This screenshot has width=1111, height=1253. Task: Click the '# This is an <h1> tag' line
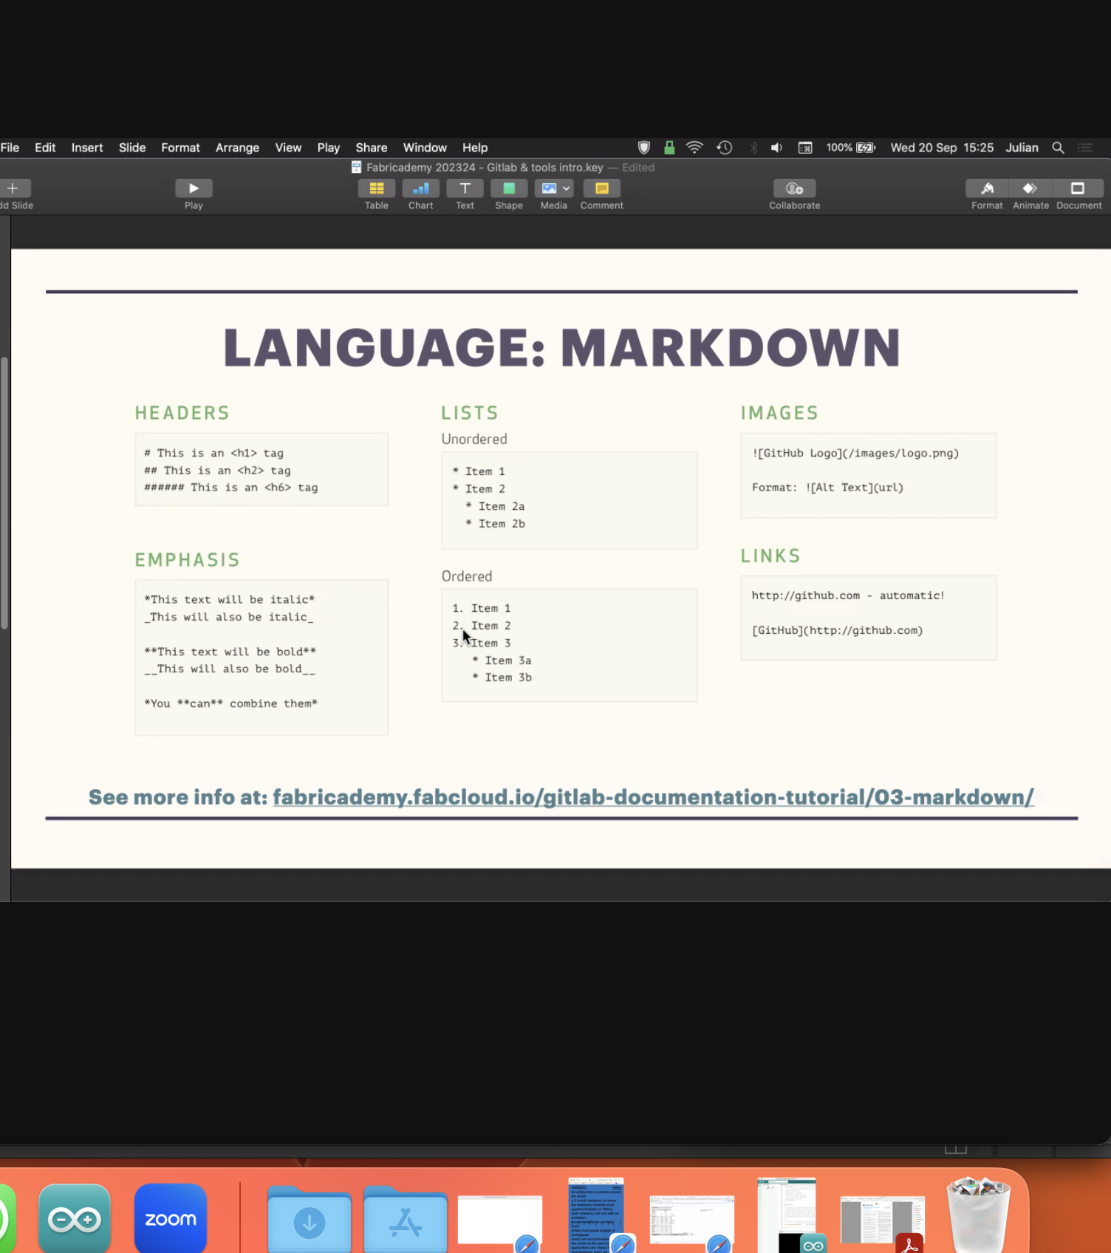[x=213, y=453]
